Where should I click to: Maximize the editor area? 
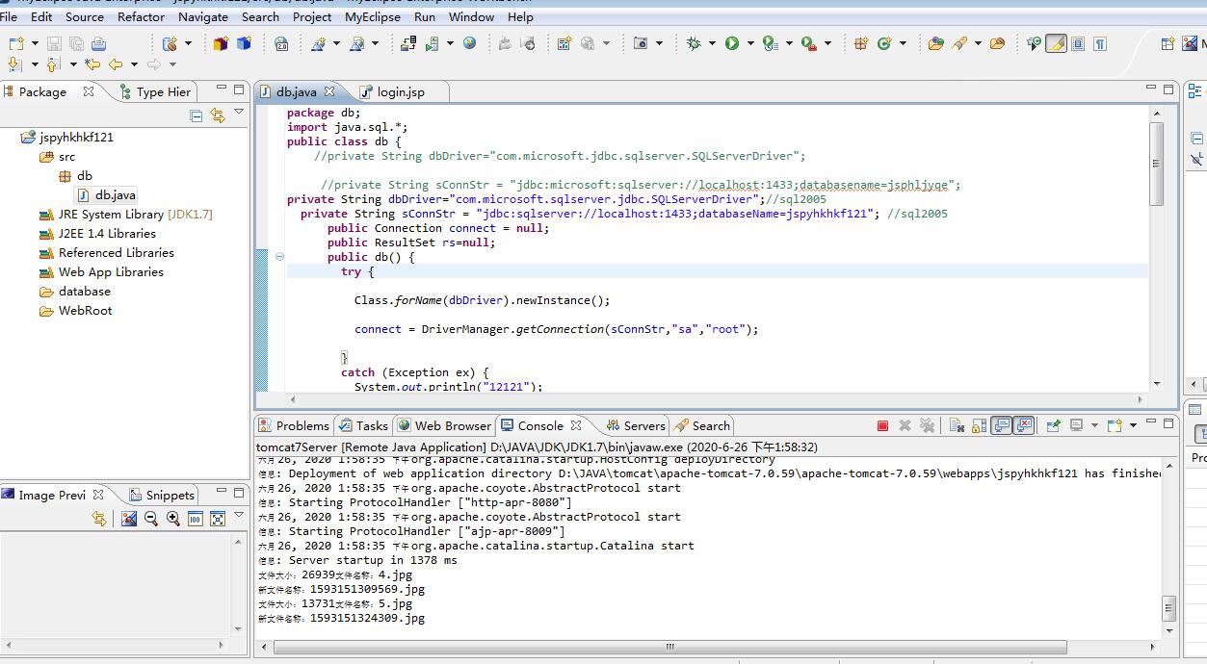[x=1169, y=89]
